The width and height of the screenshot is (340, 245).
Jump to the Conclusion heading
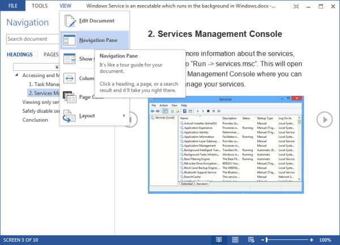35,120
